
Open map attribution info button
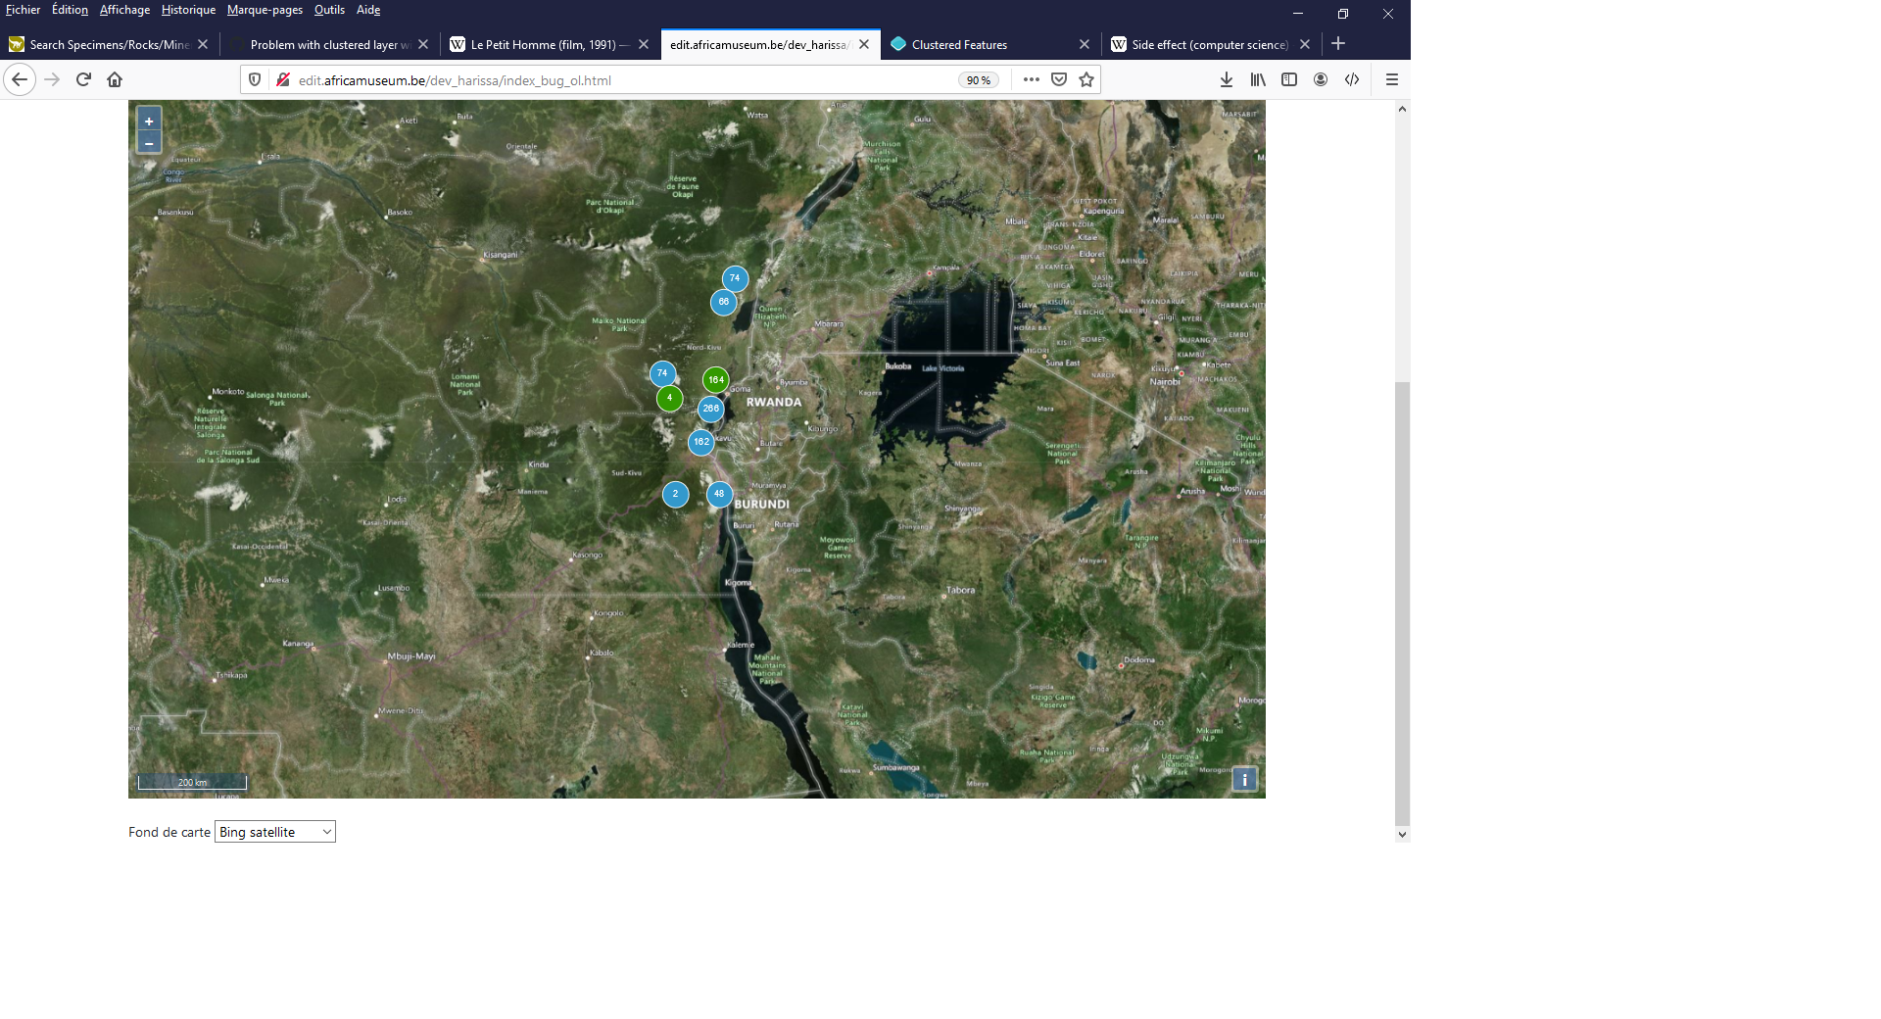[1244, 779]
